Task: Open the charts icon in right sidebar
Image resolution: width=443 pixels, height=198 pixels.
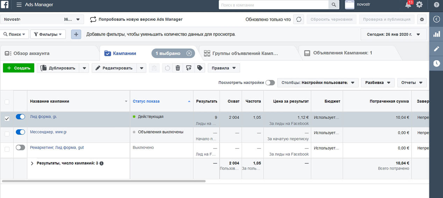Action: coord(436,34)
